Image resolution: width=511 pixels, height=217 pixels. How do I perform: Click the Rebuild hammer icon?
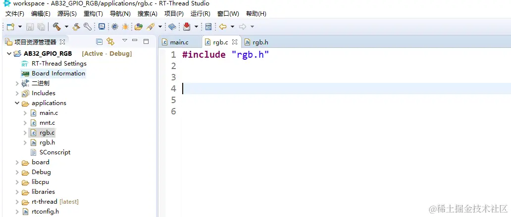[76, 27]
